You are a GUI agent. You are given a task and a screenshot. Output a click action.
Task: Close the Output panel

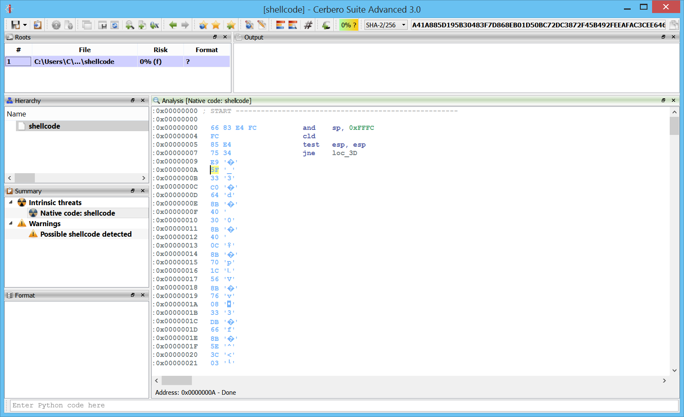click(x=674, y=37)
